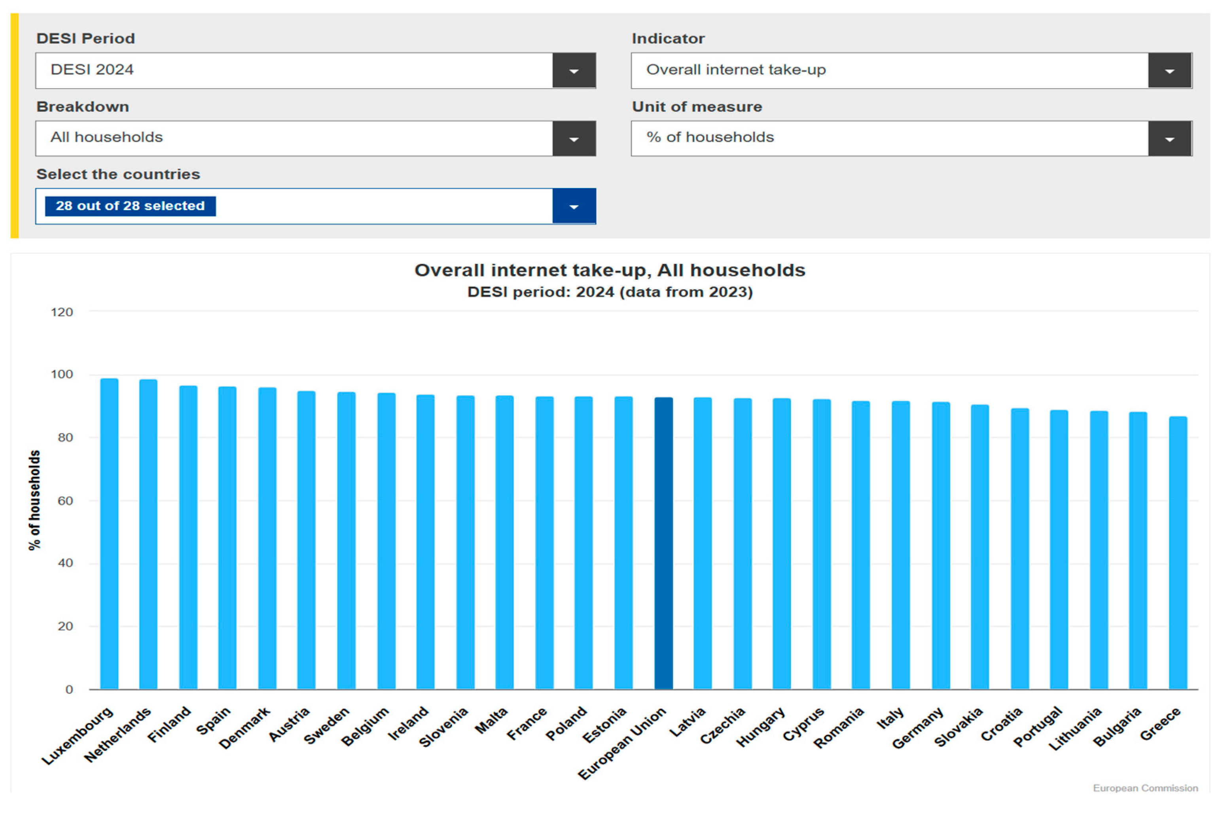Image resolution: width=1220 pixels, height=813 pixels.
Task: Click the Bulgaria axis label
Action: click(1116, 726)
